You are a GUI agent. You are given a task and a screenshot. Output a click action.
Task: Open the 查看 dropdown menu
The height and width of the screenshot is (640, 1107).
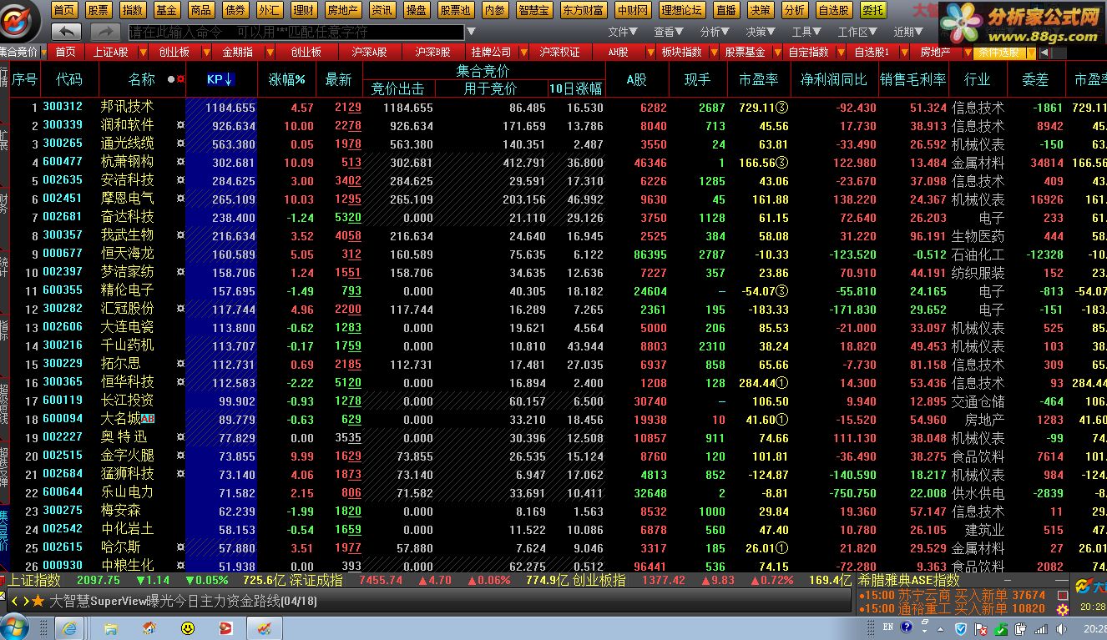tap(669, 33)
